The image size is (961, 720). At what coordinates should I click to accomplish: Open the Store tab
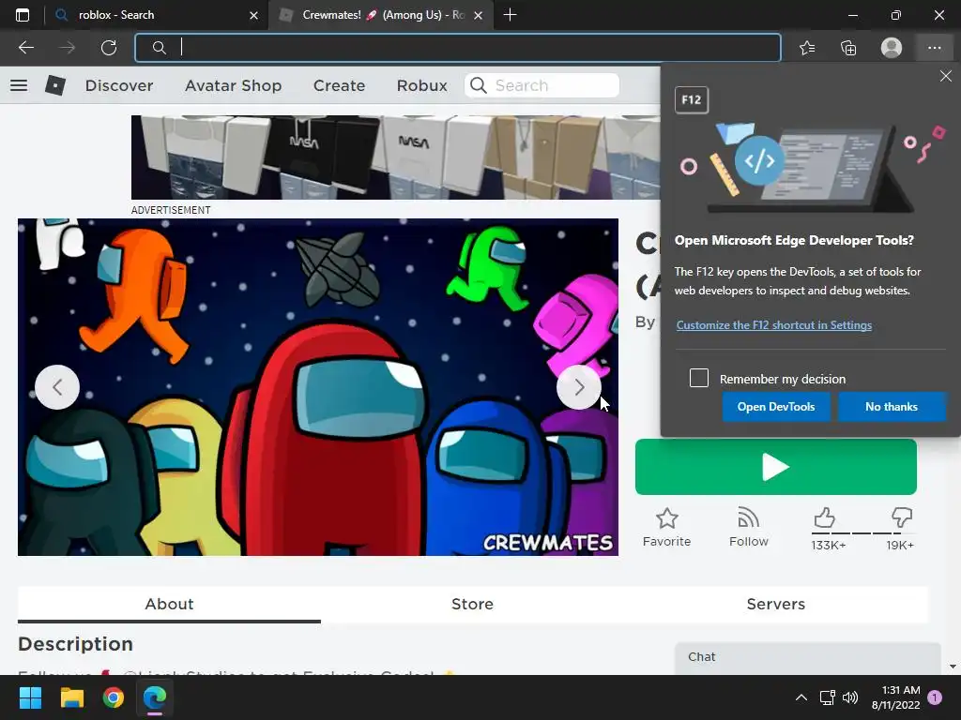(x=472, y=605)
